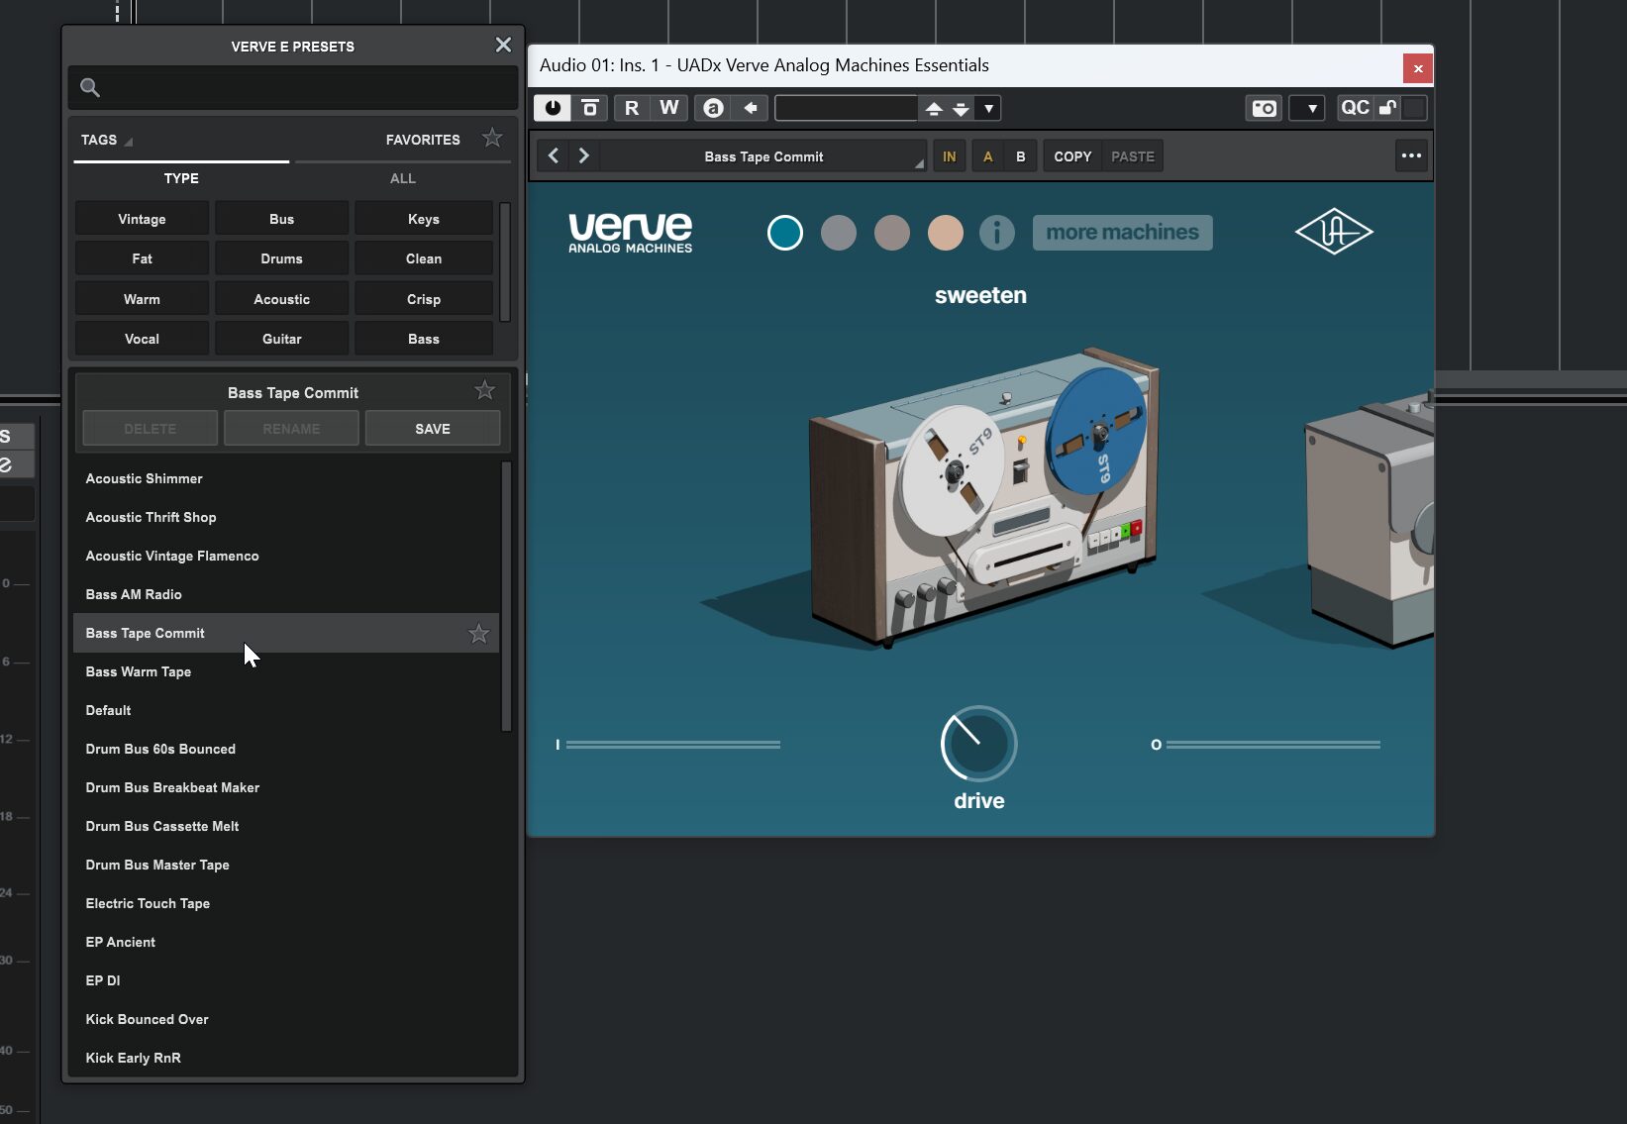Load the Acoustic Shimmer preset
Image resolution: width=1627 pixels, height=1124 pixels.
(x=285, y=478)
